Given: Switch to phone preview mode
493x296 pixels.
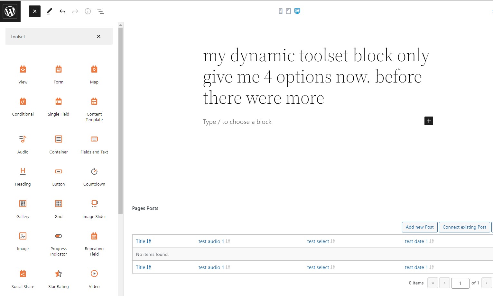Looking at the screenshot, I should [x=280, y=11].
